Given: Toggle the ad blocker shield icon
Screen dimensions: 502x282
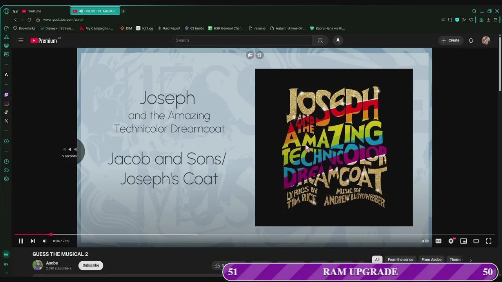Looking at the screenshot, I should (457, 20).
